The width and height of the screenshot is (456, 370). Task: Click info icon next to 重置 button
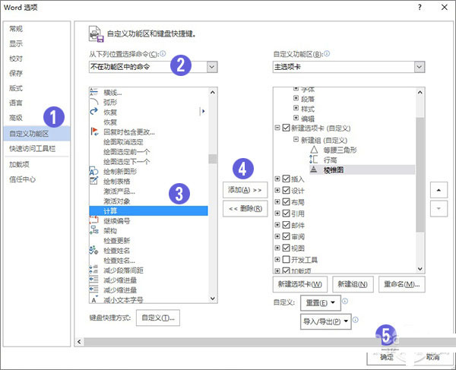pos(345,301)
